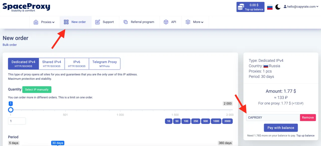Expand the Proxies menu
The image size is (321, 146).
coord(44,22)
